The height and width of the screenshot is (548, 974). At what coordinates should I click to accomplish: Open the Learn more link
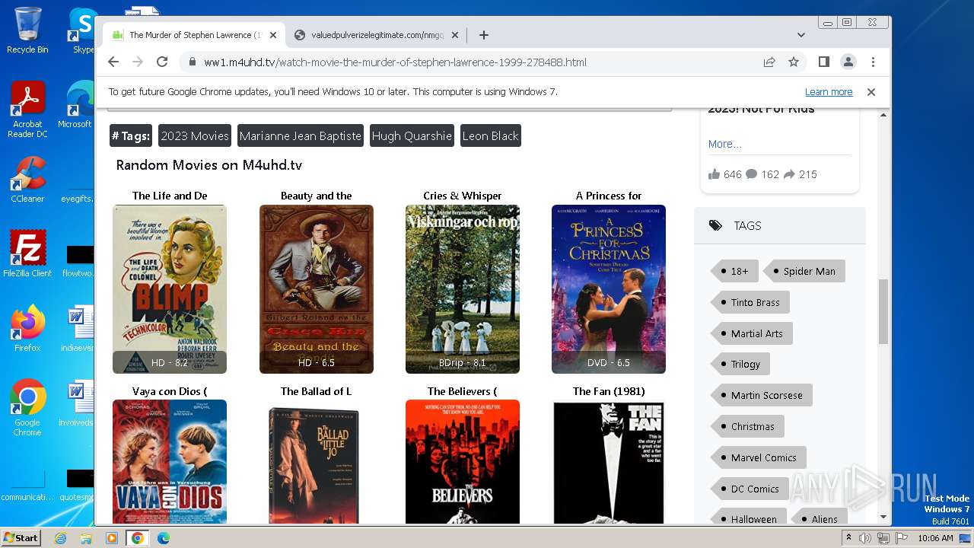pos(829,92)
